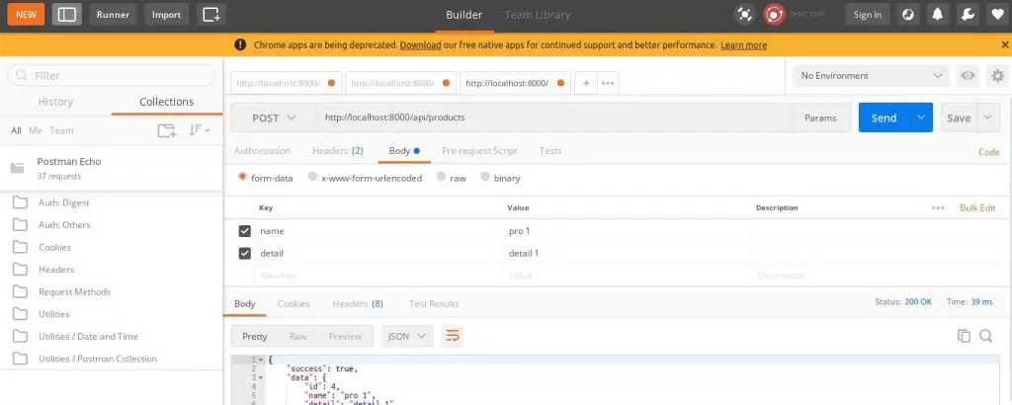Click Auth: Digest folder icon
This screenshot has height=405, width=1012.
point(20,202)
